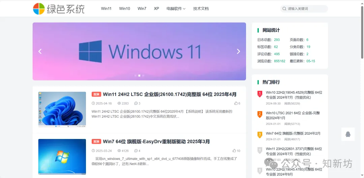Open the Win7 desktop article thumbnail
This screenshot has width=364, height=178.
tap(62, 156)
